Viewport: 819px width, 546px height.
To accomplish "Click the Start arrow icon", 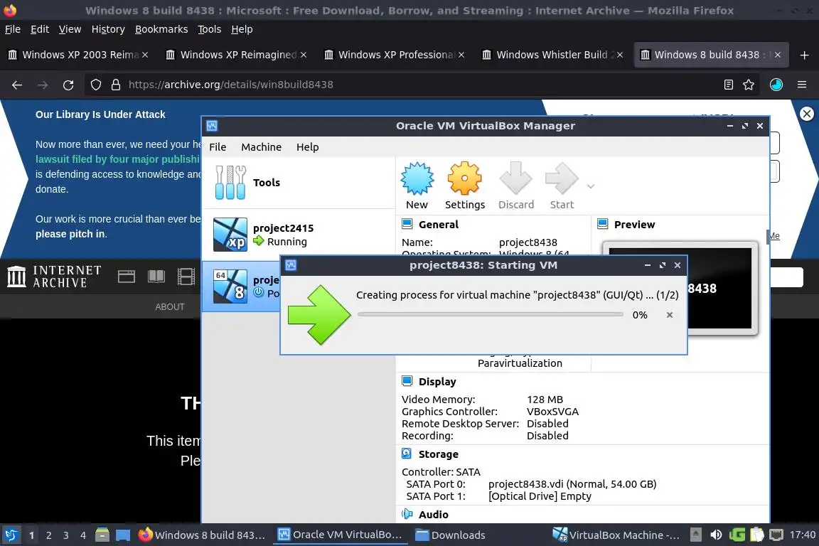I will pyautogui.click(x=562, y=178).
